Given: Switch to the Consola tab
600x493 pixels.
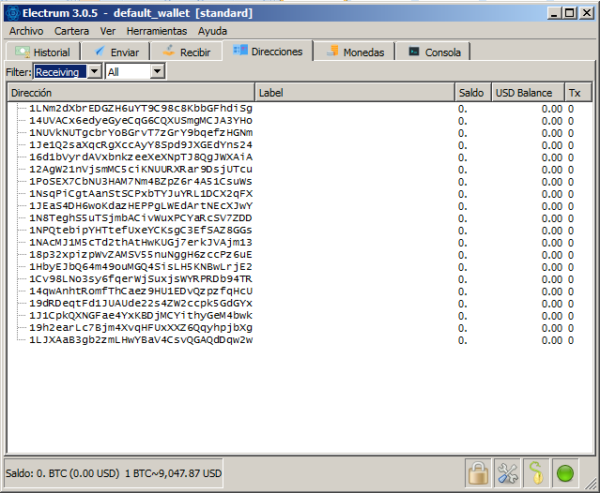Looking at the screenshot, I should (434, 52).
